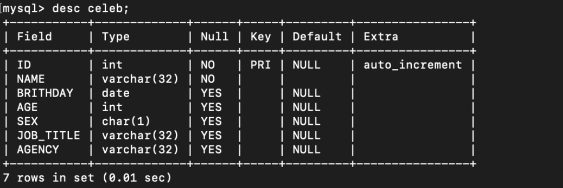Select the ID field name
This screenshot has width=563, height=188.
tap(24, 65)
